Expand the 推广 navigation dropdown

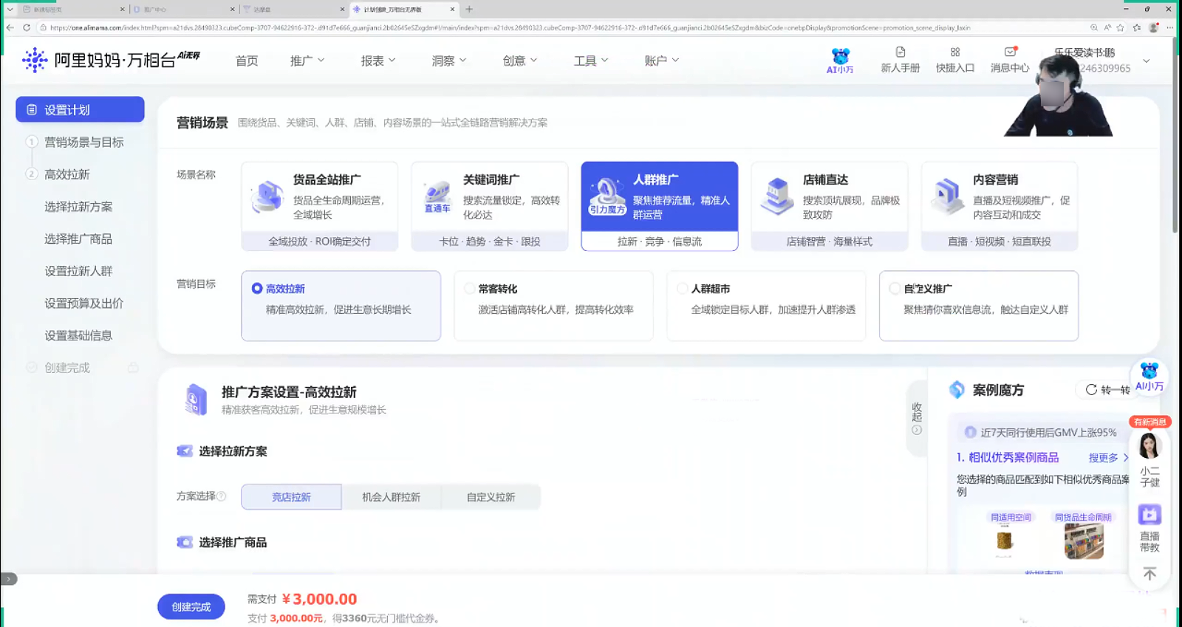307,61
